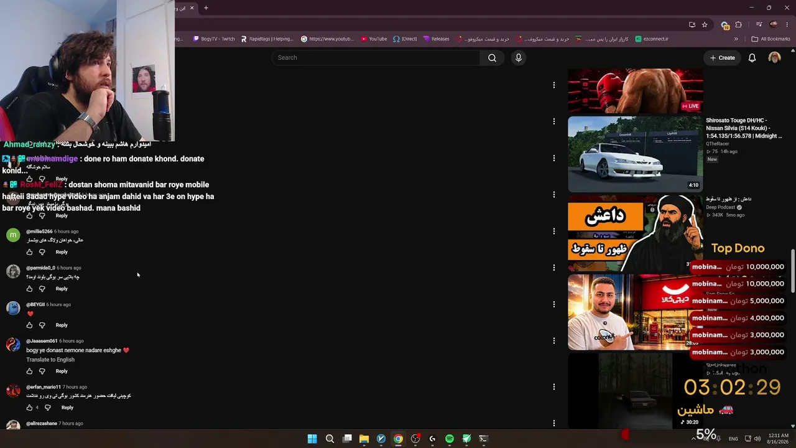The width and height of the screenshot is (796, 448).
Task: Like the comment by @parmida0_0
Action: [x=29, y=289]
